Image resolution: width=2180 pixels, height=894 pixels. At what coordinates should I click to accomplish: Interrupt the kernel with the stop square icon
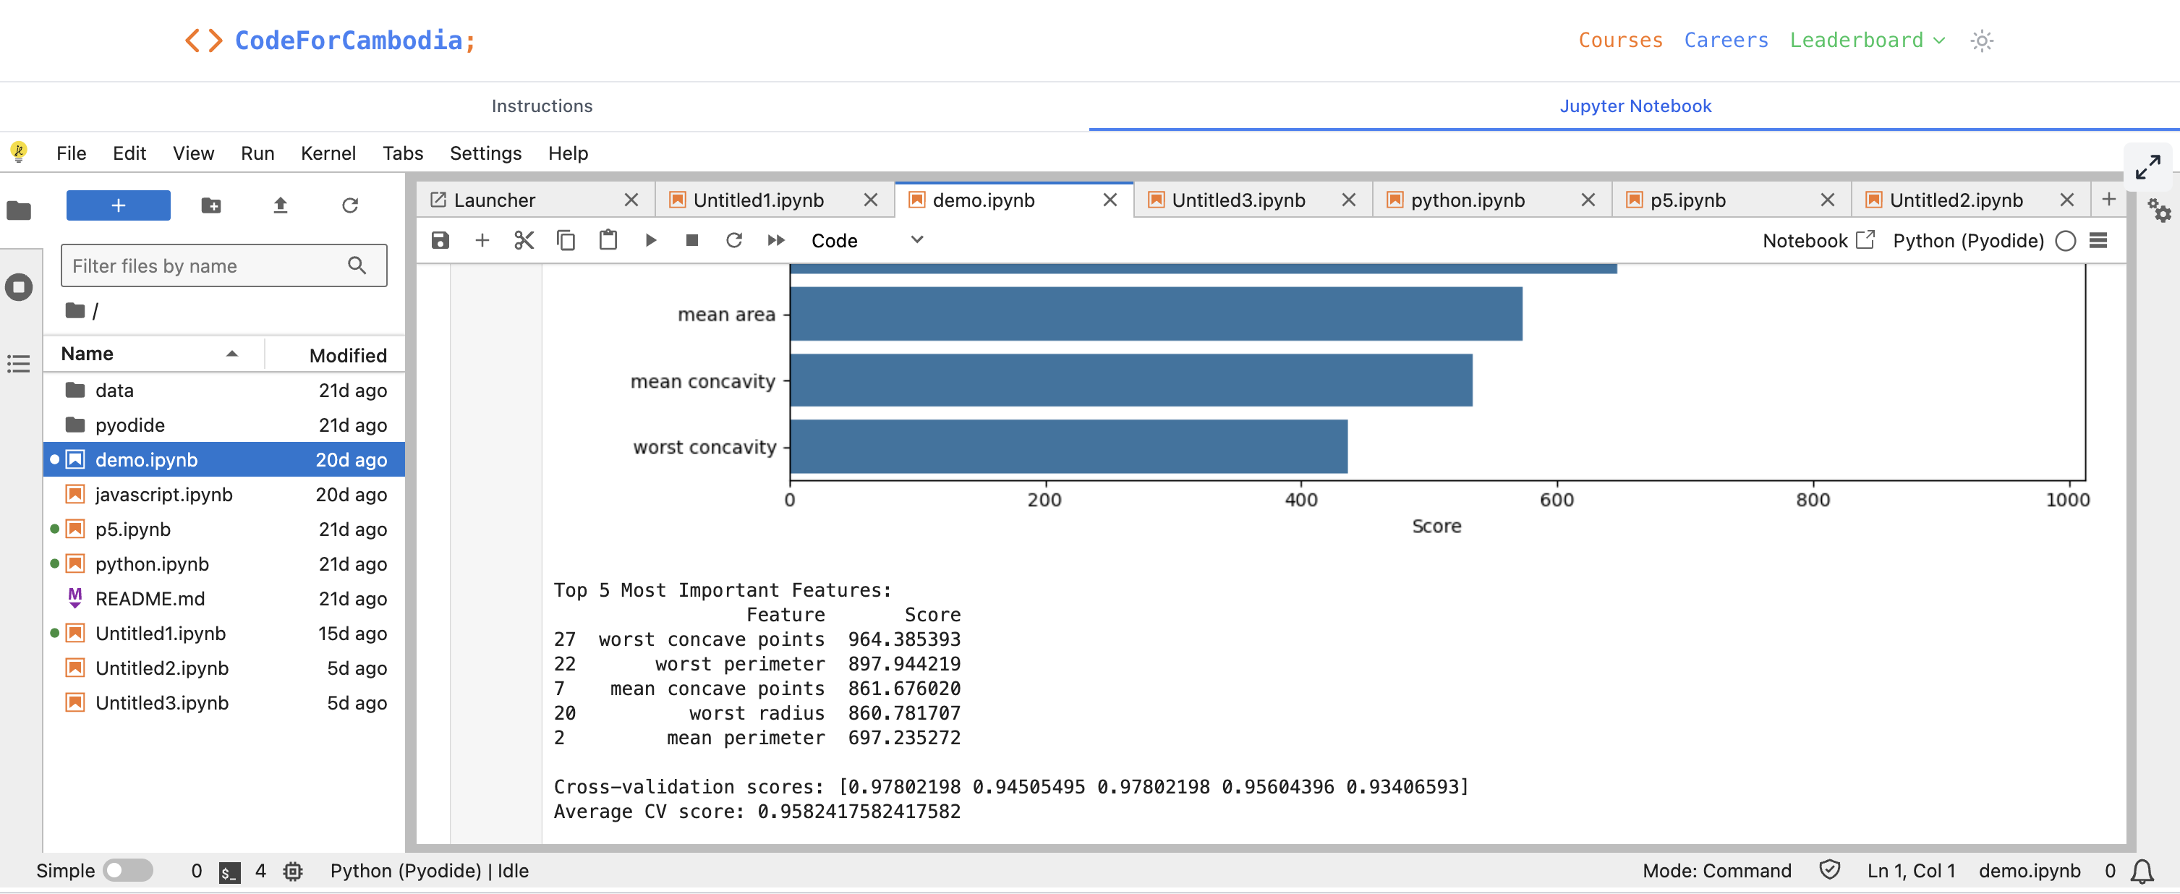[691, 240]
